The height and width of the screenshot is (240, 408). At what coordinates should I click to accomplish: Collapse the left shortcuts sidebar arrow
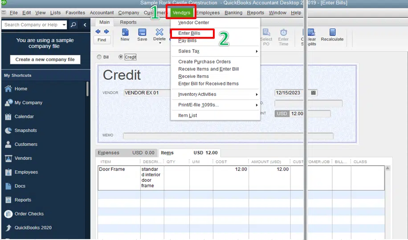[85, 24]
